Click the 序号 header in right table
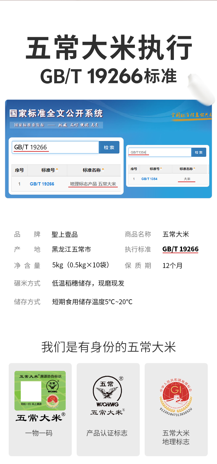The height and width of the screenshot is (464, 217). tap(134, 169)
